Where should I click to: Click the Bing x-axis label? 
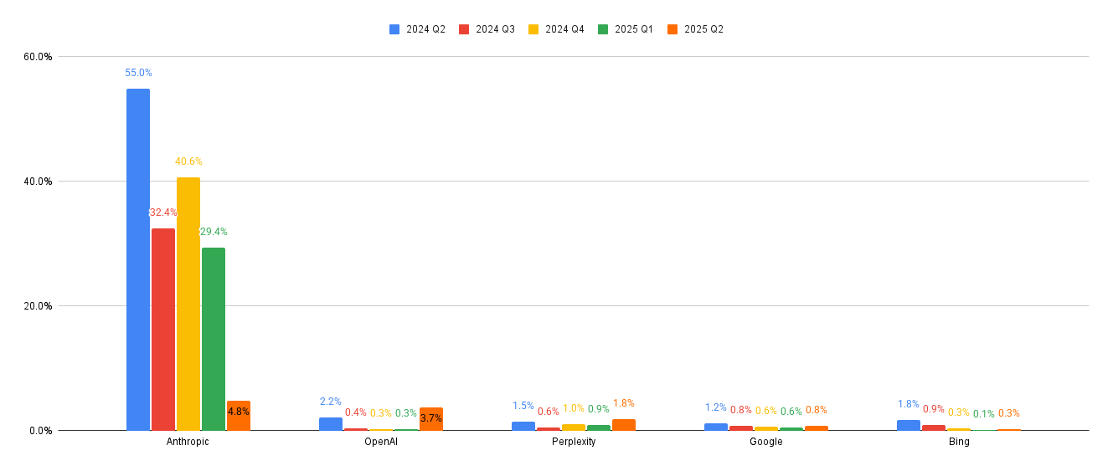[x=959, y=442]
